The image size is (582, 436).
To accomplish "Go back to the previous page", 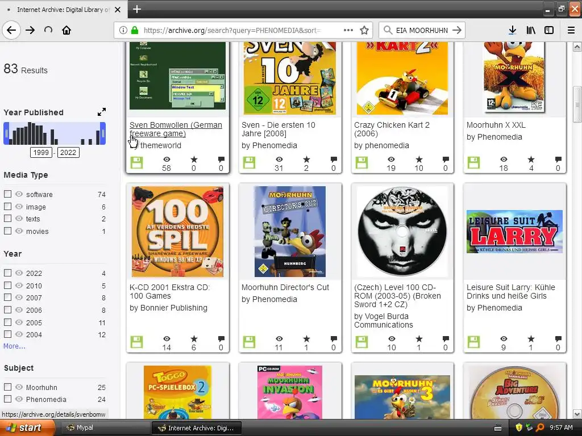I will 11,30.
